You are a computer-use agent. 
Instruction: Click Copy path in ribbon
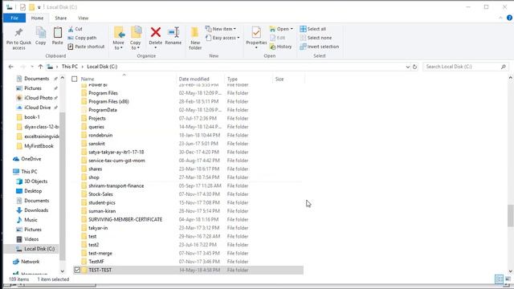coord(82,38)
